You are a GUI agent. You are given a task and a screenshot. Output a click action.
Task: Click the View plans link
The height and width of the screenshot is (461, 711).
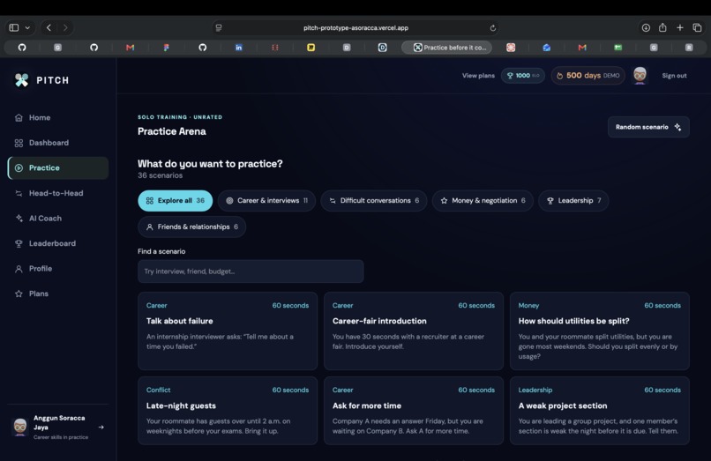pyautogui.click(x=478, y=76)
